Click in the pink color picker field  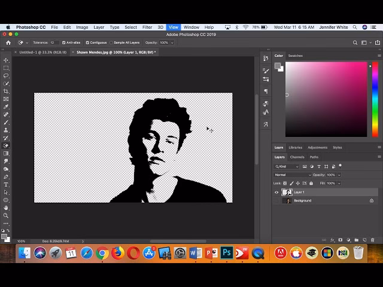326,99
